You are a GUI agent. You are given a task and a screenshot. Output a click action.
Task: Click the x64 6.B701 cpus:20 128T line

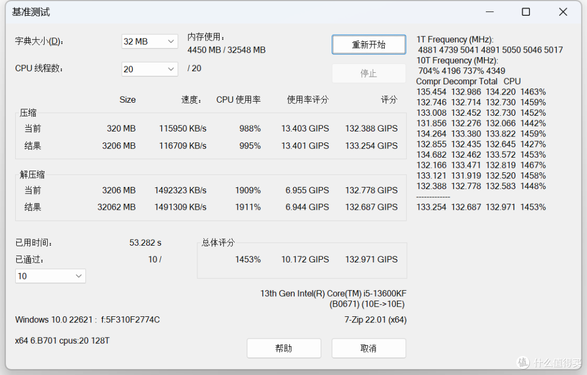(x=62, y=341)
